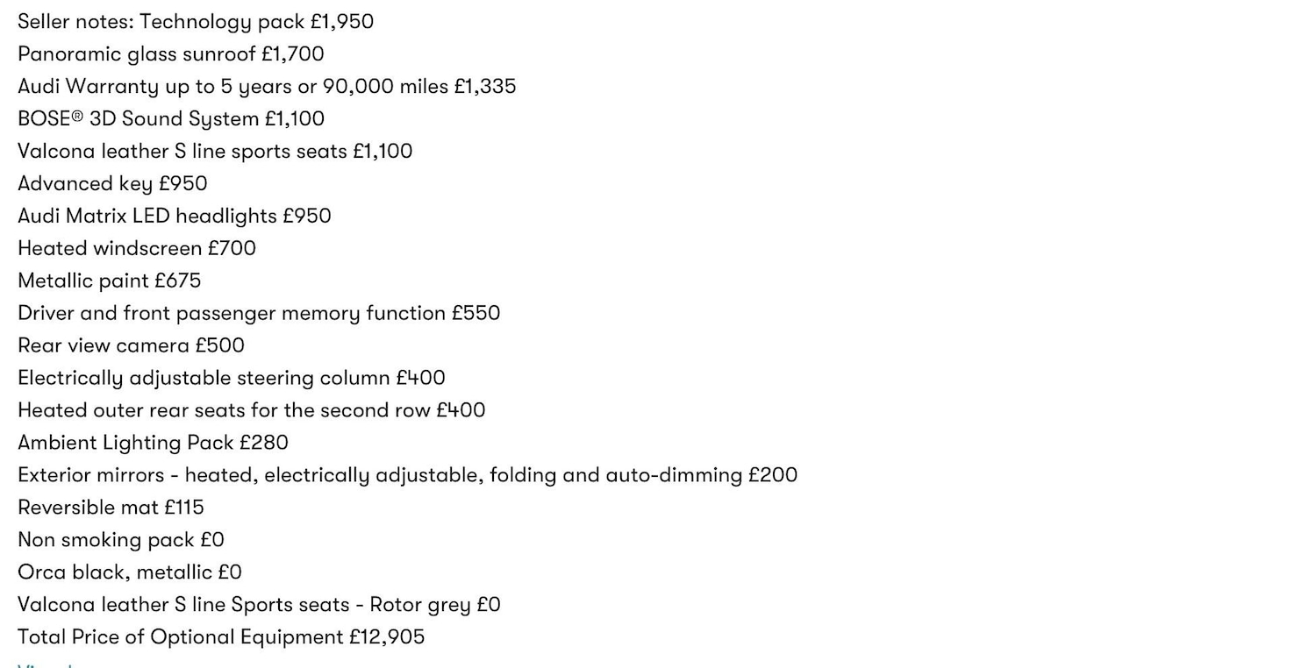The width and height of the screenshot is (1316, 668).
Task: Click the Audi Warranty £1,335 text
Action: coord(267,87)
